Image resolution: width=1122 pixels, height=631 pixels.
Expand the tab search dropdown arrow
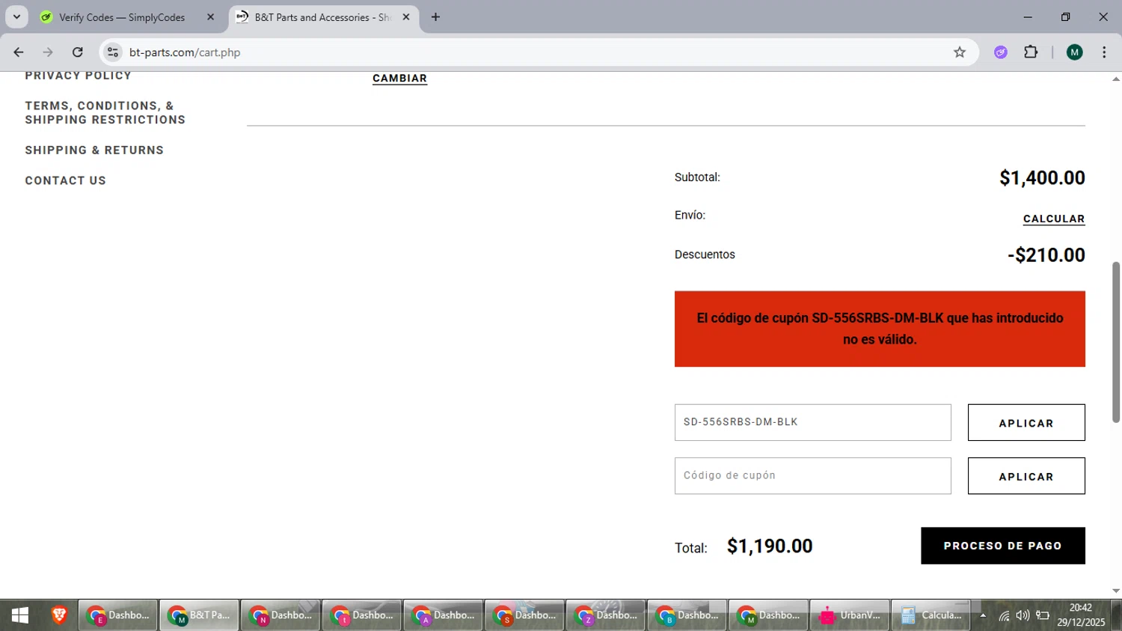tap(16, 16)
